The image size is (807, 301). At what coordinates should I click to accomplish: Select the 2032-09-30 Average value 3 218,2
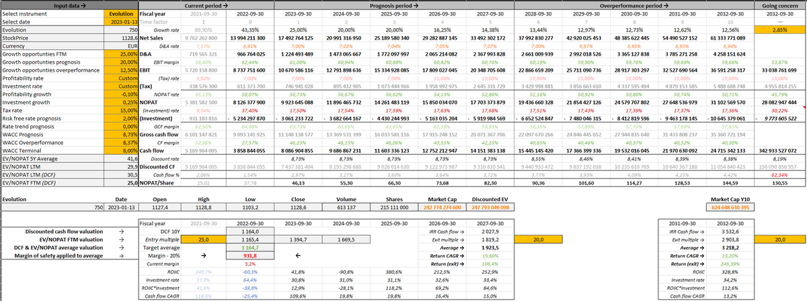click(x=732, y=246)
